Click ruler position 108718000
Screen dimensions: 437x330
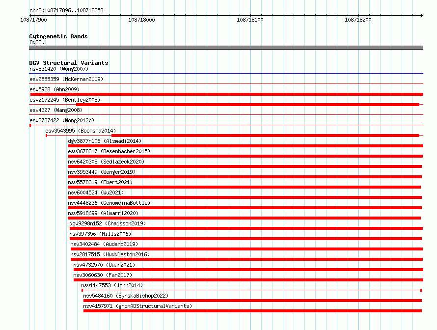(x=141, y=20)
